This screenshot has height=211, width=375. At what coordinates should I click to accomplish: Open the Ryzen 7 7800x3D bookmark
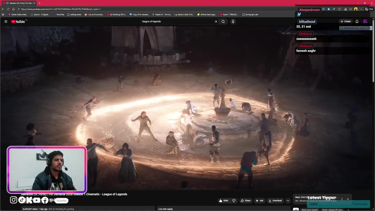coord(229,14)
